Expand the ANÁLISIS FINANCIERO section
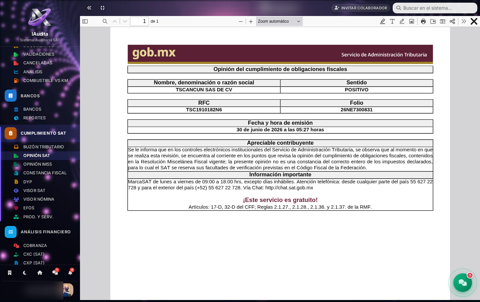The height and width of the screenshot is (302, 480). point(40,232)
